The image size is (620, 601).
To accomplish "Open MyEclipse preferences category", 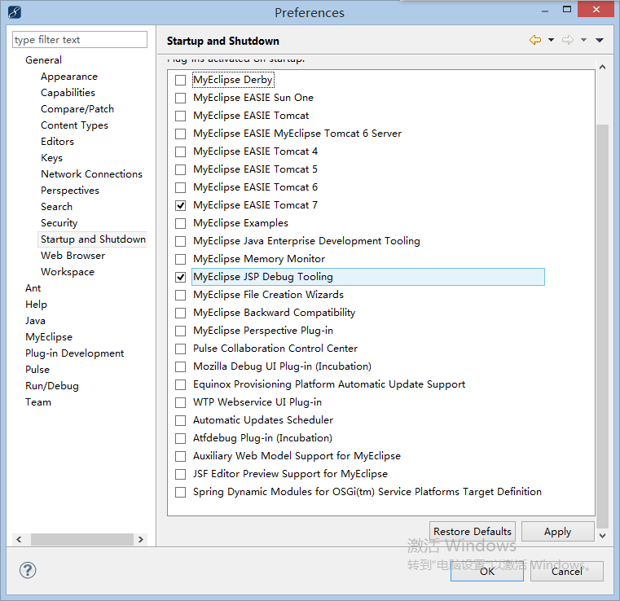I will point(49,337).
